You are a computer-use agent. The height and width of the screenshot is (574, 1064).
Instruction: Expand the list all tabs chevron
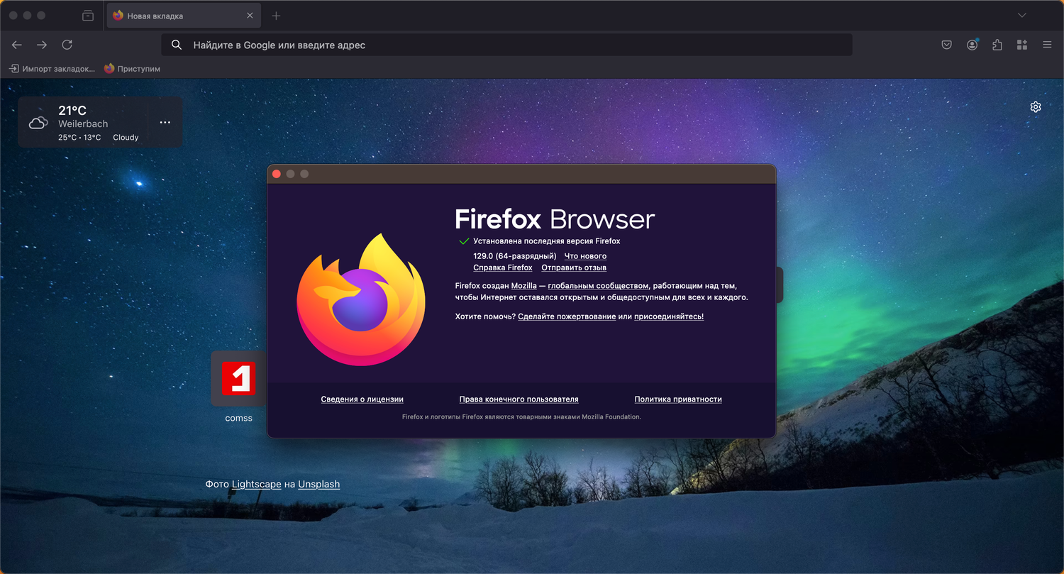1022,16
